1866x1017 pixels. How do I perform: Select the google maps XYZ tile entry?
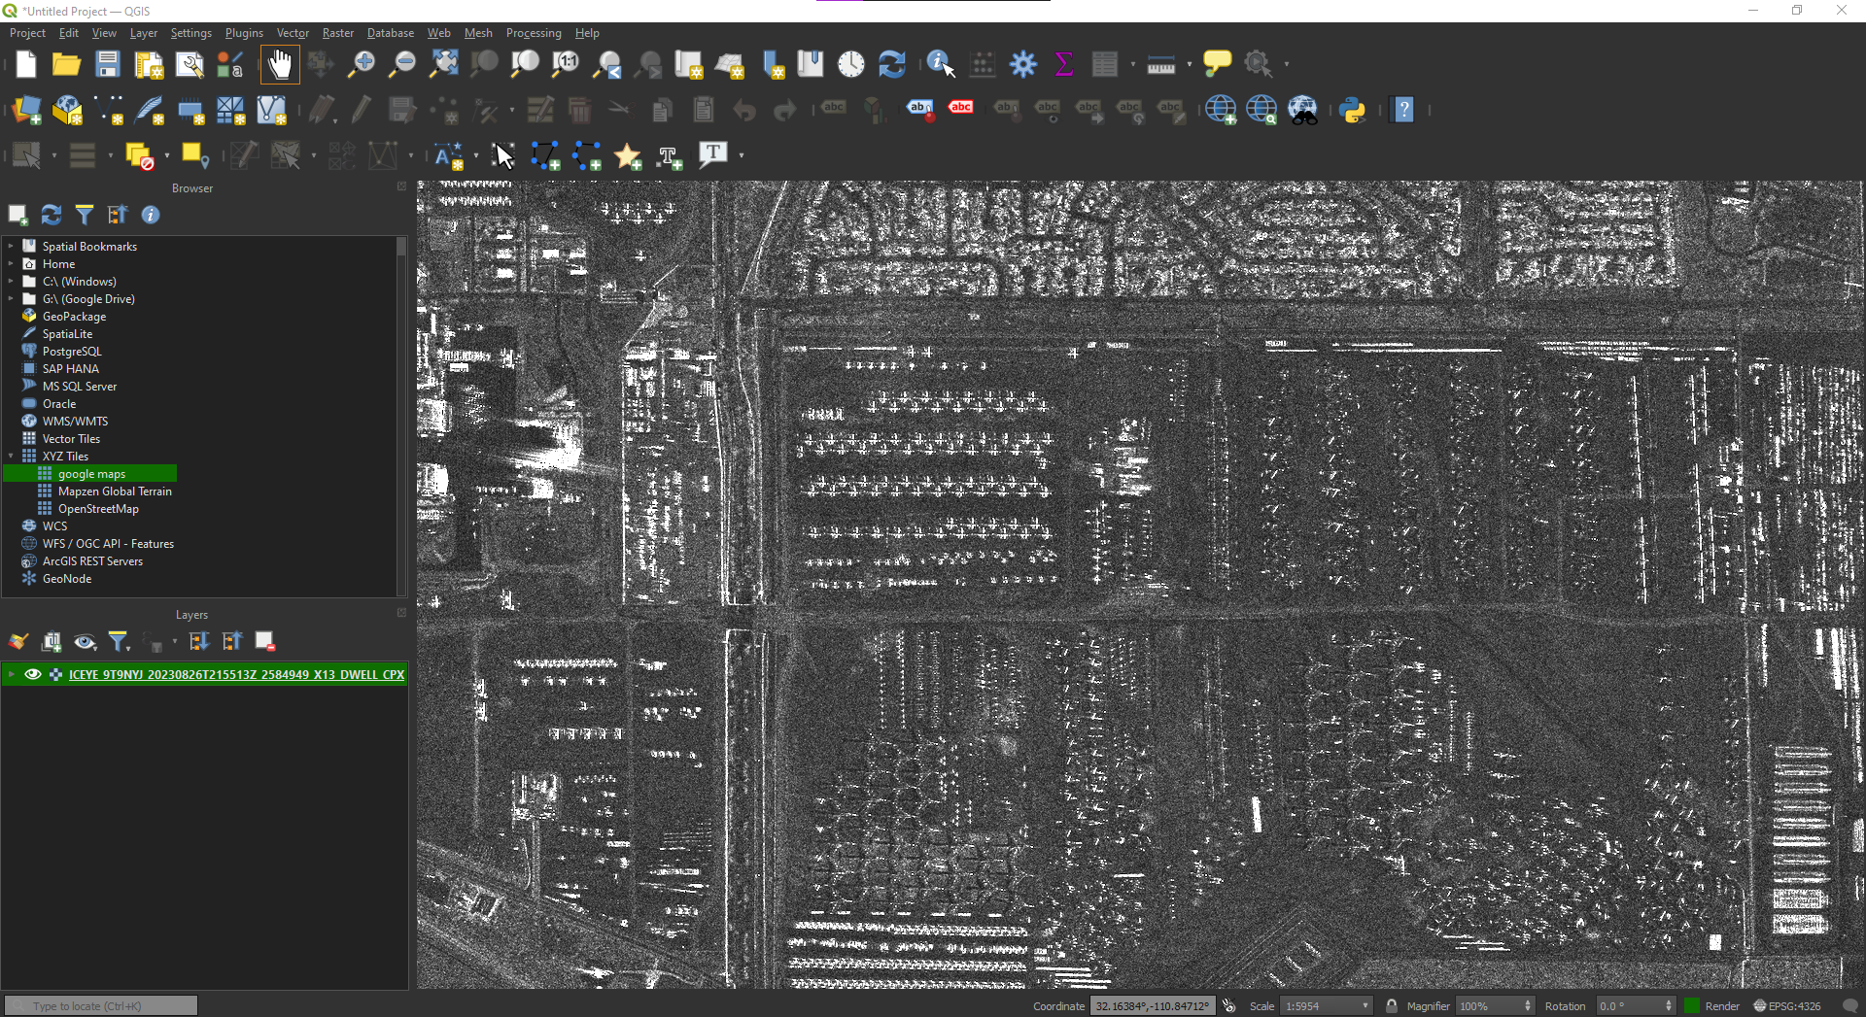click(91, 474)
